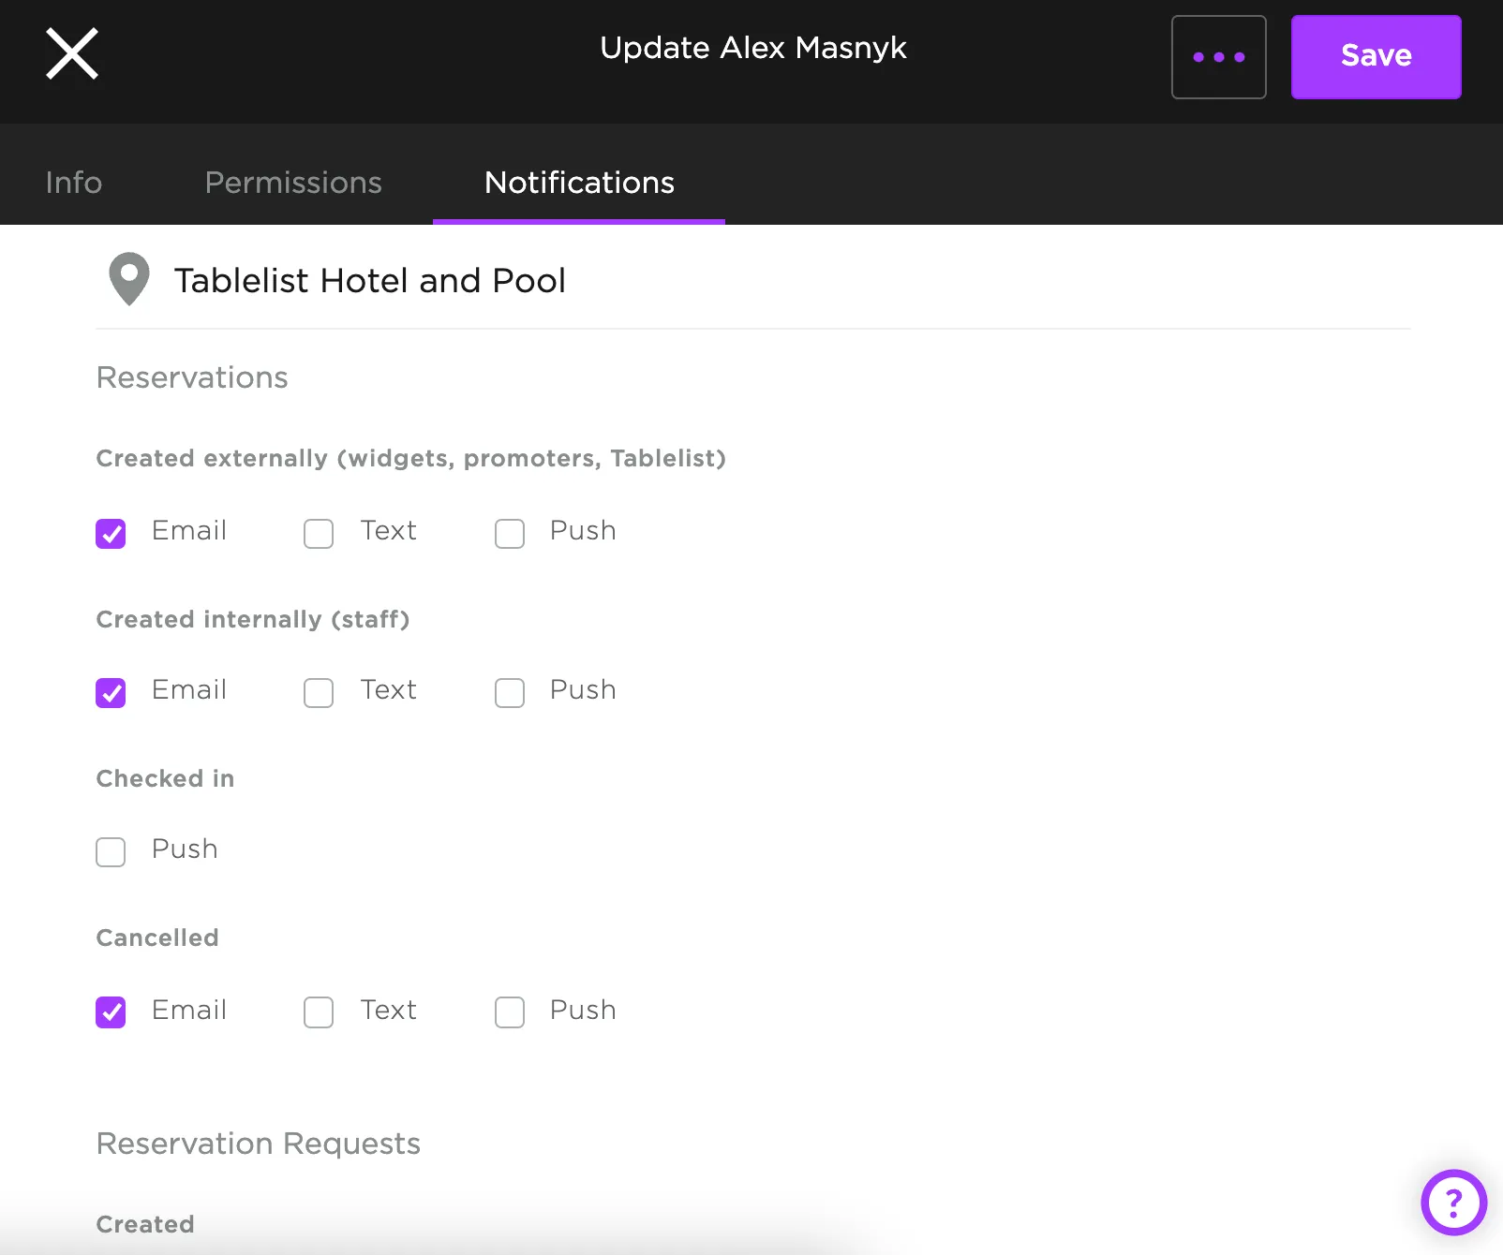Uncheck Email for internally created reservations

[x=111, y=693]
